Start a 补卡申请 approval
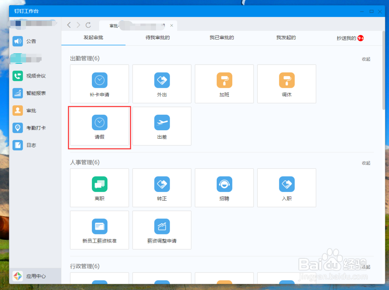 coord(100,84)
